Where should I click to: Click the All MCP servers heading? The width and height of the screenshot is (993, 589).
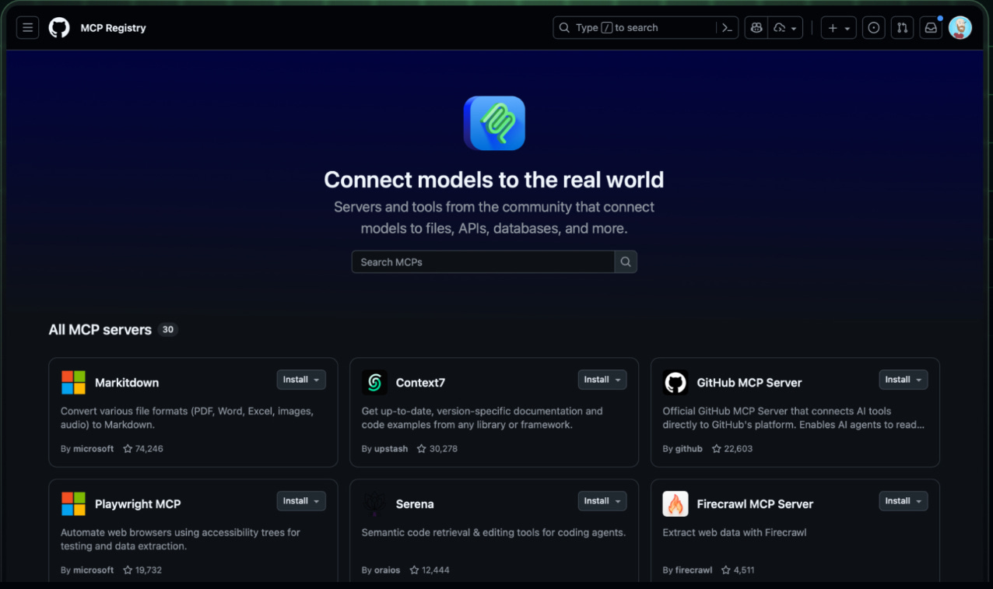pyautogui.click(x=100, y=330)
